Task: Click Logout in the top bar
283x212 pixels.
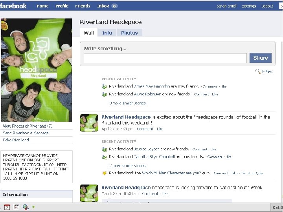Action: point(267,6)
